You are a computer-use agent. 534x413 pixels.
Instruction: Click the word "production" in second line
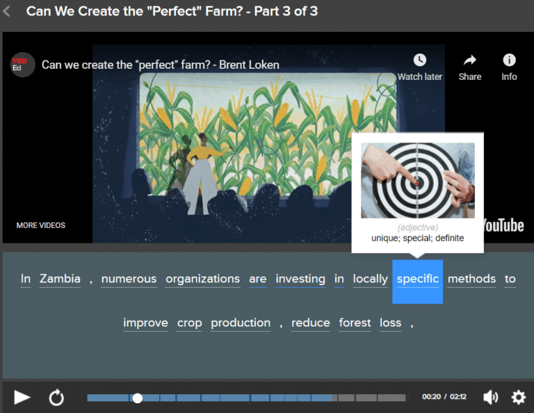tap(241, 323)
